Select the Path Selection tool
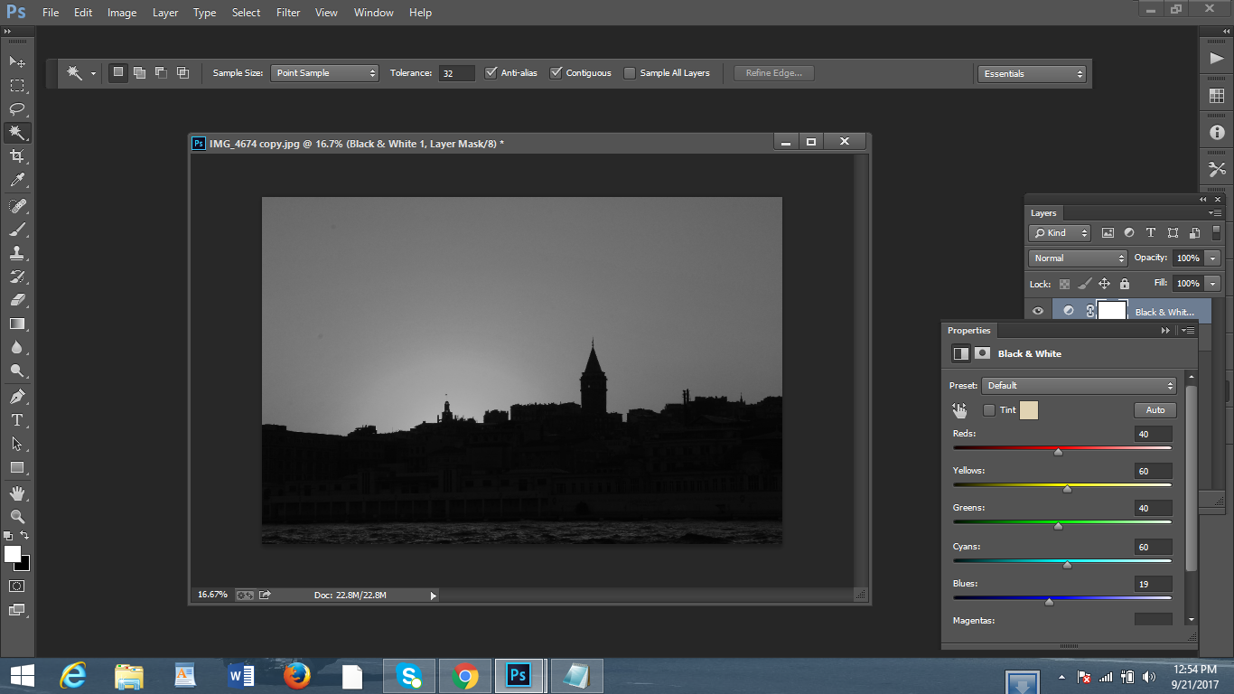This screenshot has height=694, width=1234. (17, 444)
